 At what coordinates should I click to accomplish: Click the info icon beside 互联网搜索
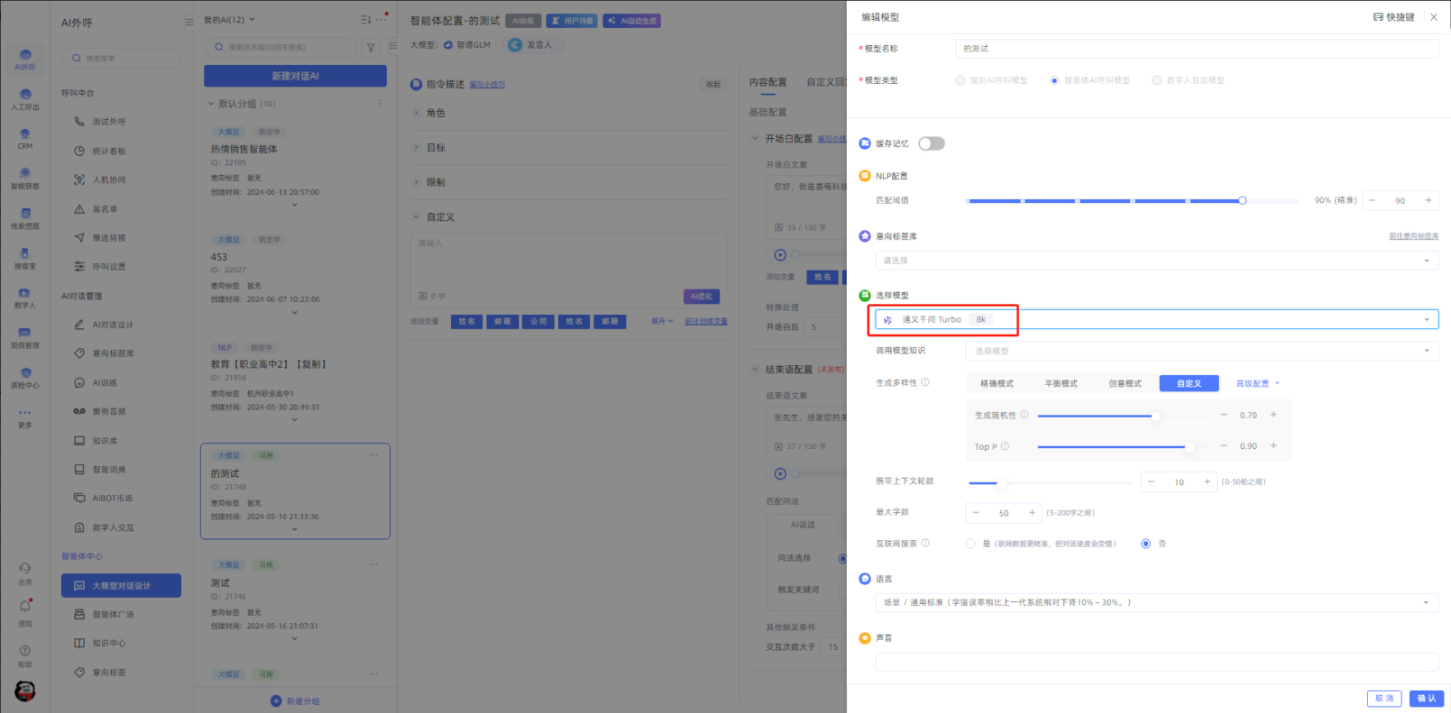point(925,543)
